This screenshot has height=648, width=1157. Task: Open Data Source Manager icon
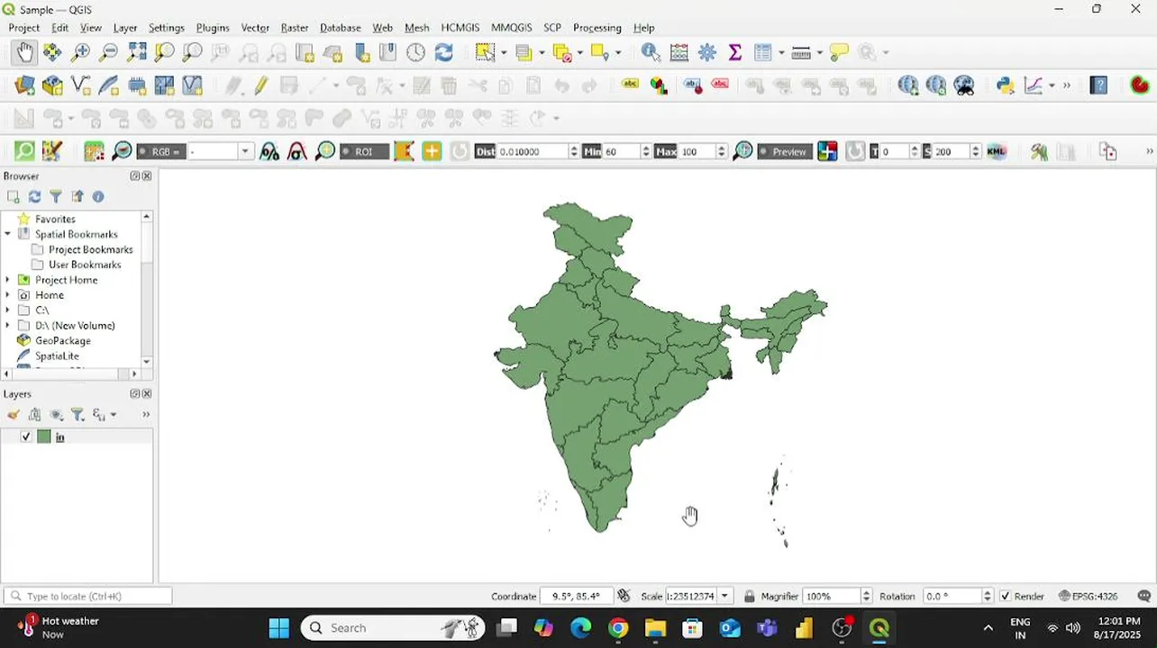click(24, 85)
